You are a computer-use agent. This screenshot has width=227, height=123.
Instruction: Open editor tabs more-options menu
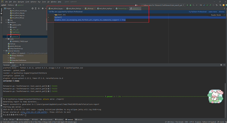coord(224,8)
